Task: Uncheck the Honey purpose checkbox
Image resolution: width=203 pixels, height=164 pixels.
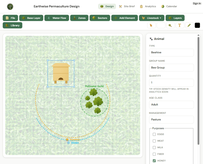Action: 154,161
